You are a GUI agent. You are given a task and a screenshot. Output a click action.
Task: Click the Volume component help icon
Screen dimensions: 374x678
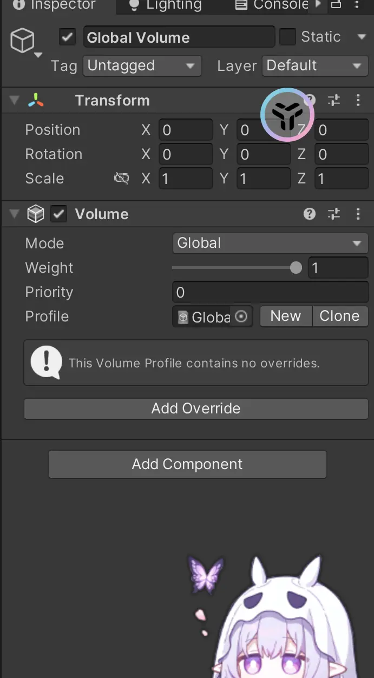[310, 214]
